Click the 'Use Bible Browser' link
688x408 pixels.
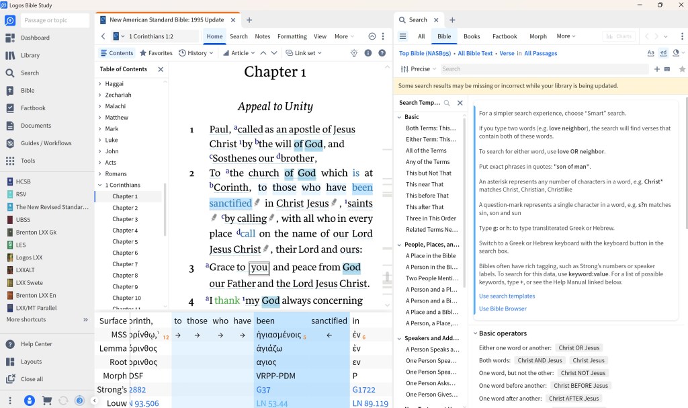[503, 309]
